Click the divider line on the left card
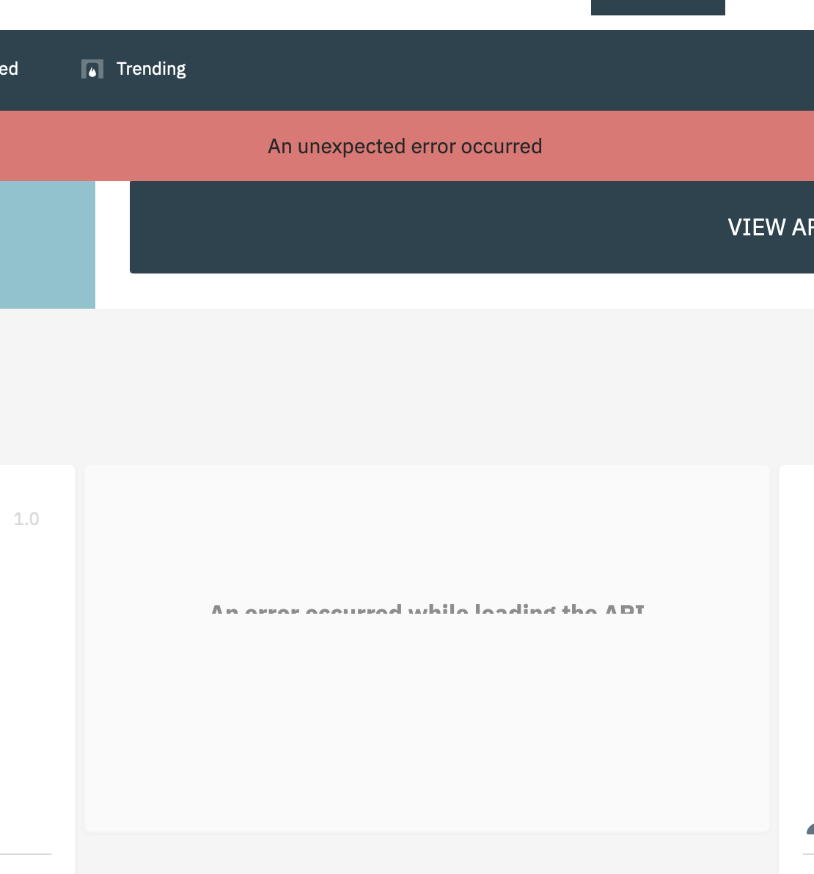814x874 pixels. (x=26, y=854)
